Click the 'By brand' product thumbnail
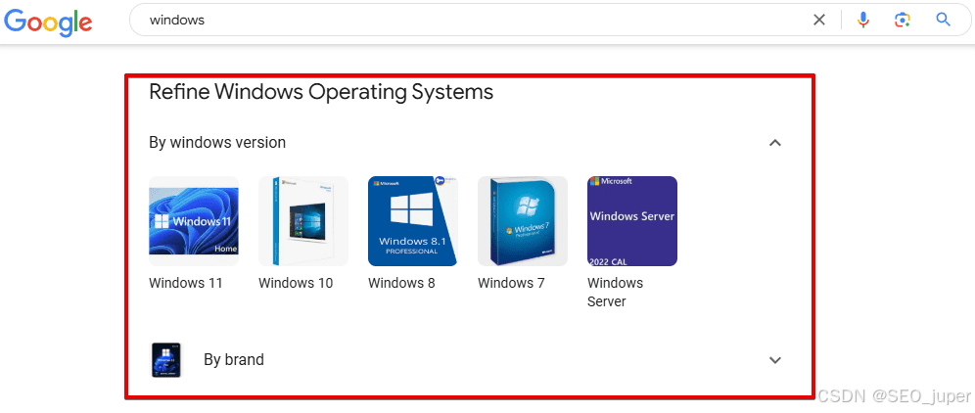The height and width of the screenshot is (413, 975). click(x=166, y=360)
